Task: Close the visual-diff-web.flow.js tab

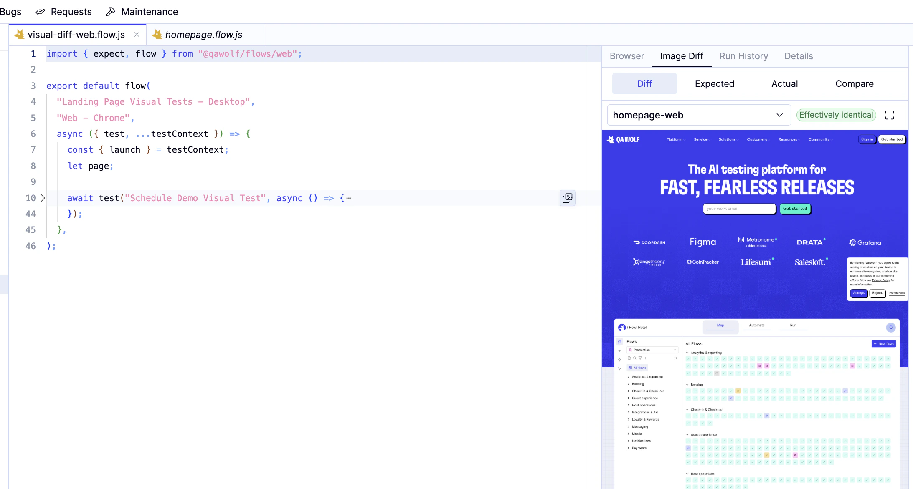Action: tap(137, 35)
